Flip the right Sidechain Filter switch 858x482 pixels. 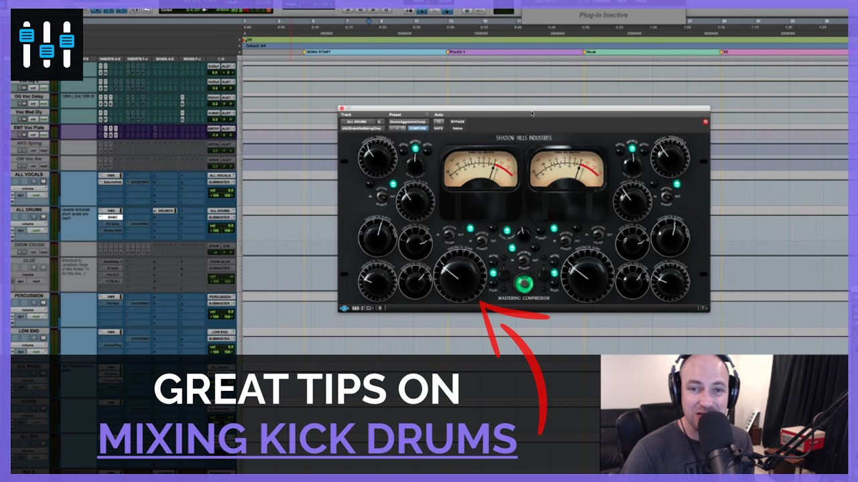(598, 235)
